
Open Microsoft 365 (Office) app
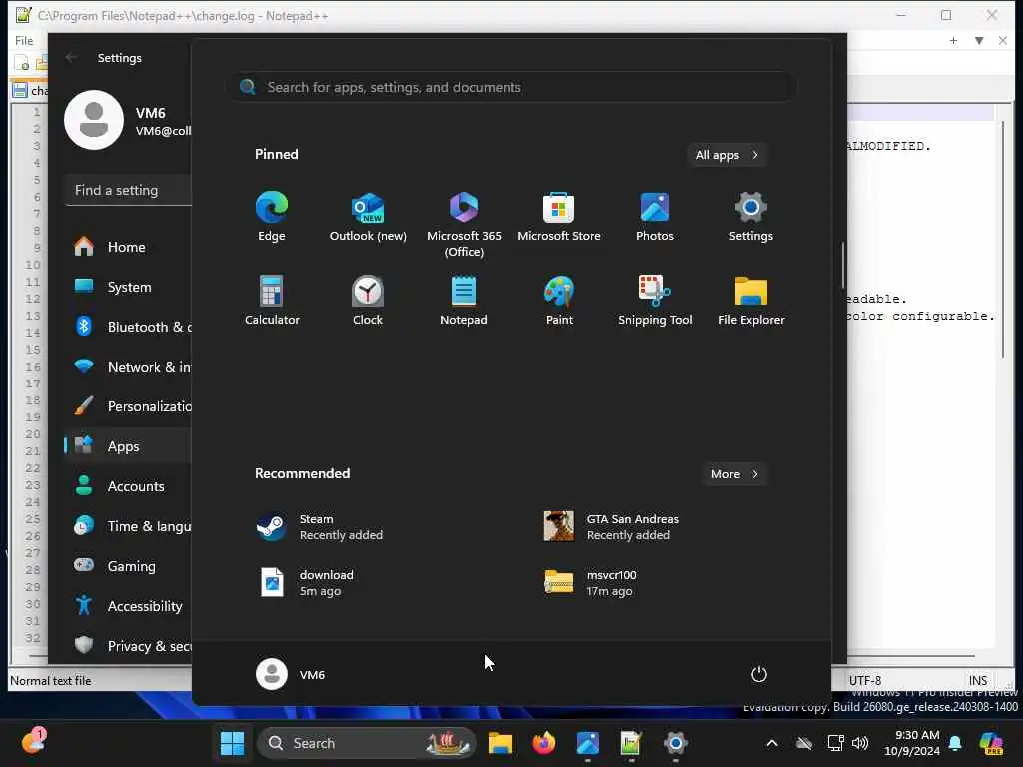(x=464, y=225)
